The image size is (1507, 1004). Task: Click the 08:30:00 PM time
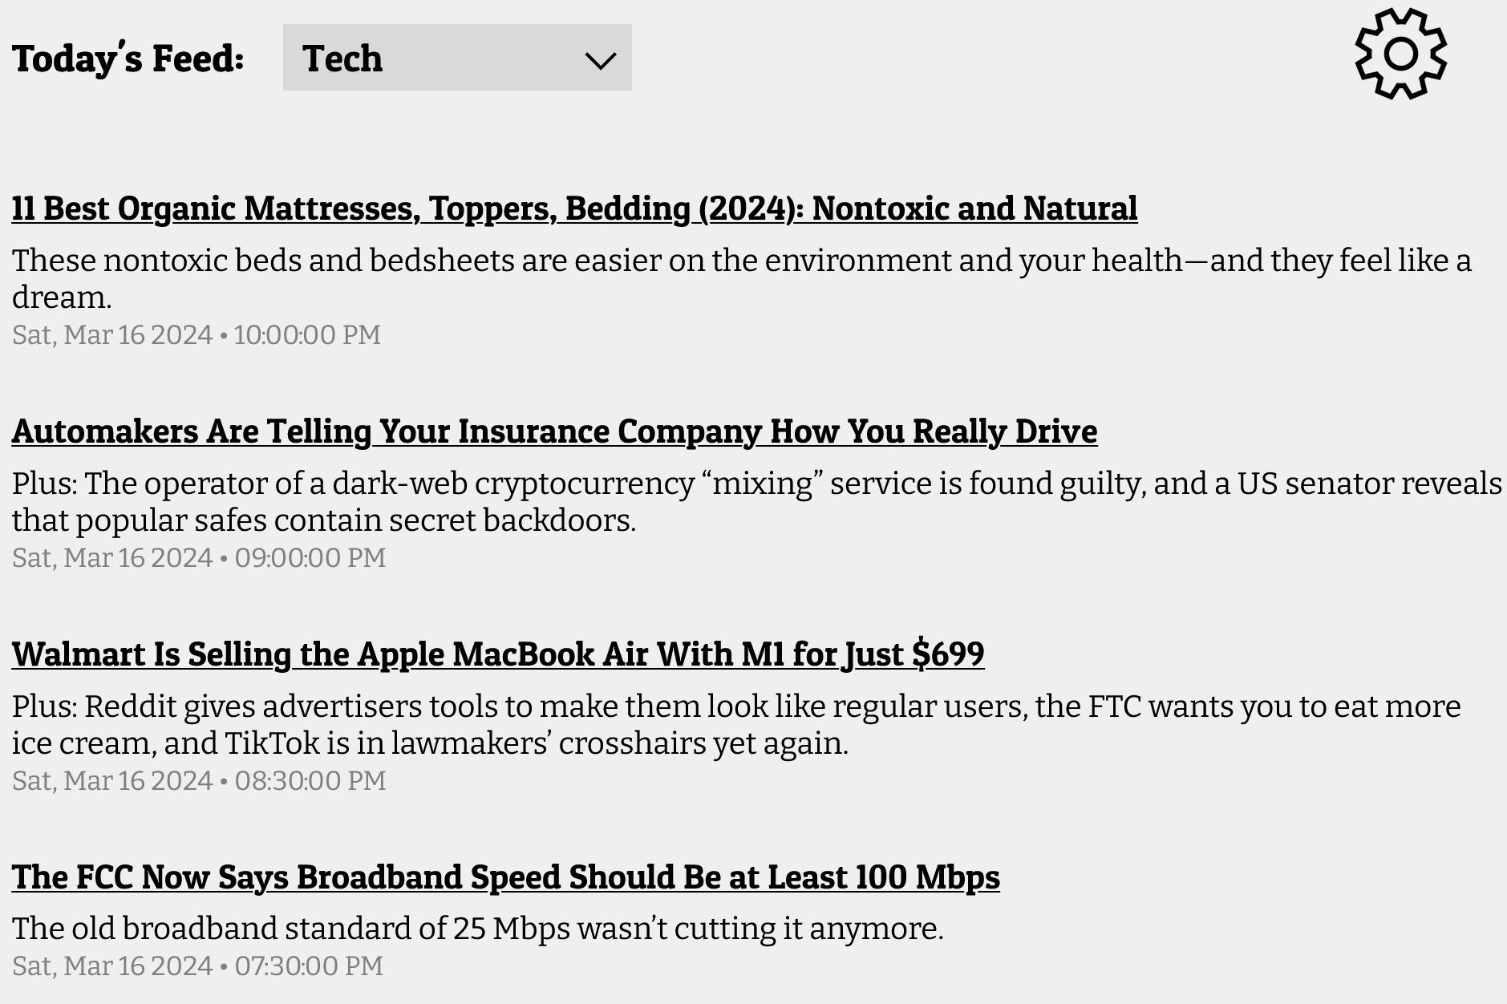[310, 780]
